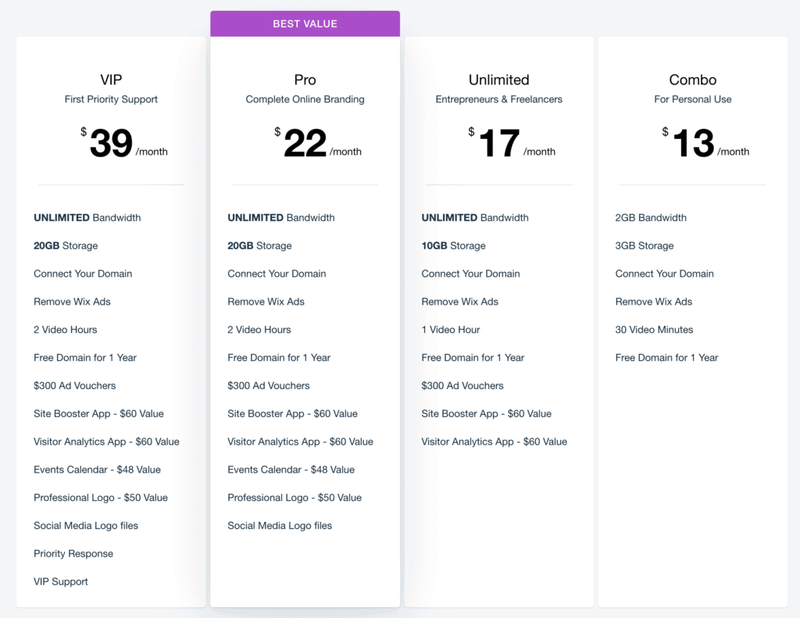The width and height of the screenshot is (800, 618).
Task: Click 30 Video Minutes in Combo plan
Action: pos(654,330)
